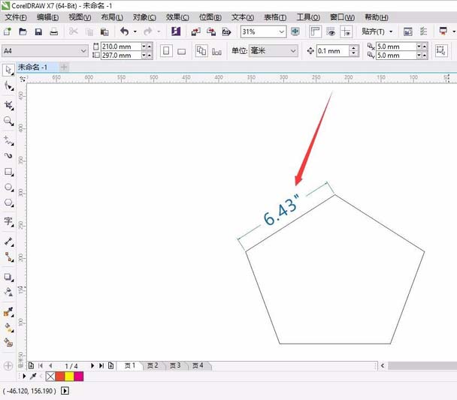This screenshot has width=457, height=400.
Task: Select the Ellipse tool
Action: 8,187
